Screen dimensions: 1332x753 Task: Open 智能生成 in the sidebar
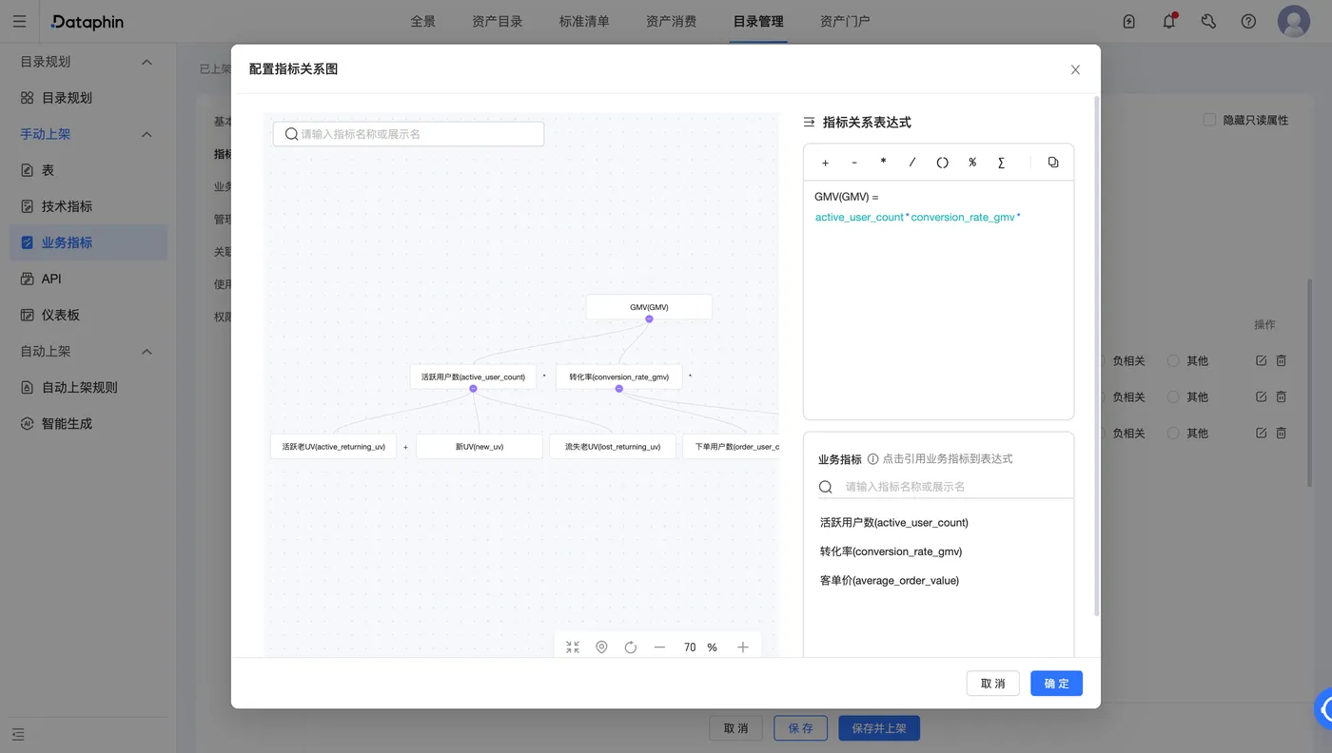[88, 424]
